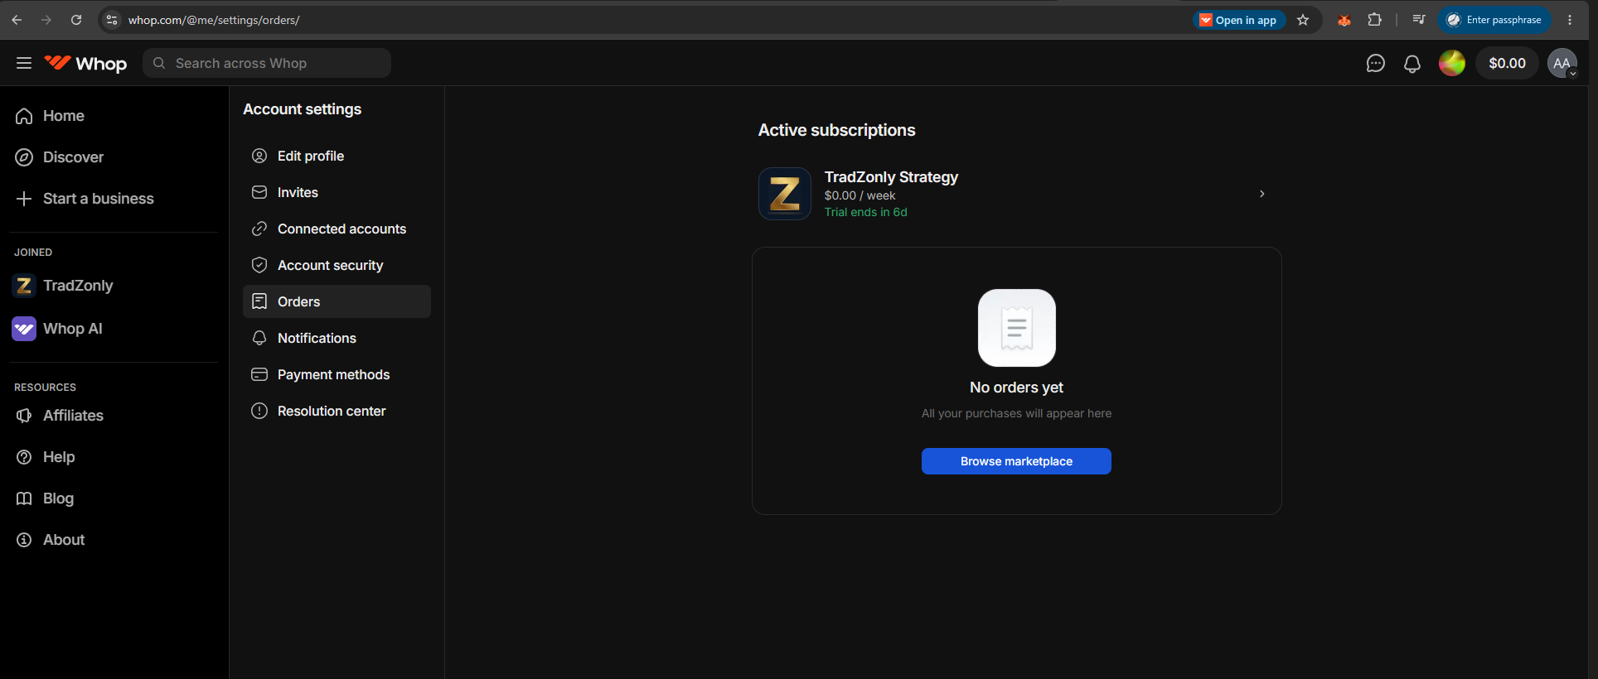Click the purple Whop AI icon
The width and height of the screenshot is (1598, 679).
(24, 329)
